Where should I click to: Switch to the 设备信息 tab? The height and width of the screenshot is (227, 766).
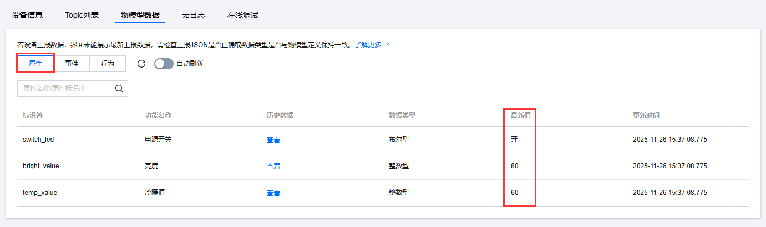tap(27, 15)
